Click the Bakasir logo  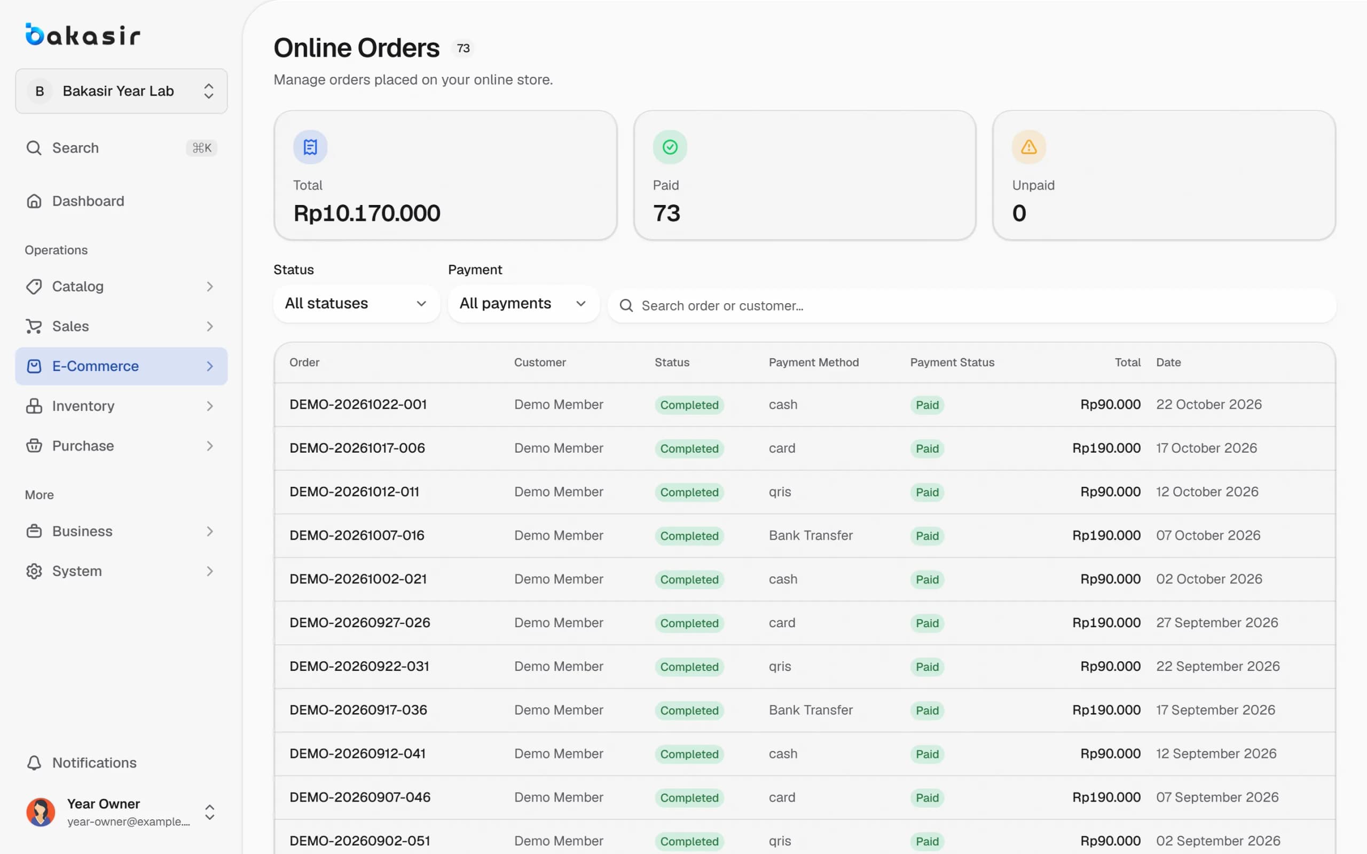click(82, 35)
